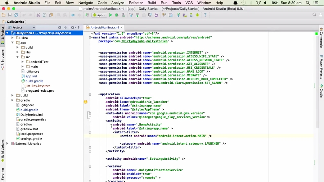Screen dimensions: 324x182
Task: Open the app run configuration dropdown
Action: pos(99,15)
